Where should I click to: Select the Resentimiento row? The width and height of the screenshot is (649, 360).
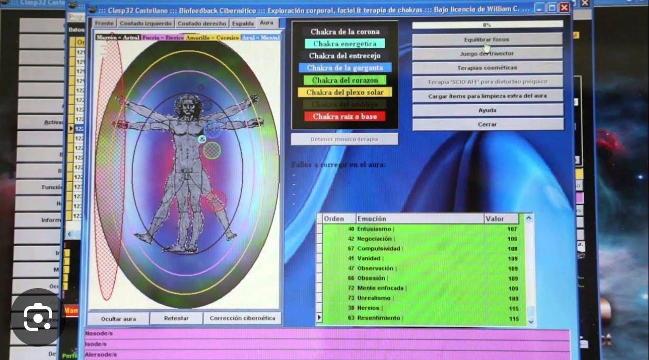(x=421, y=318)
